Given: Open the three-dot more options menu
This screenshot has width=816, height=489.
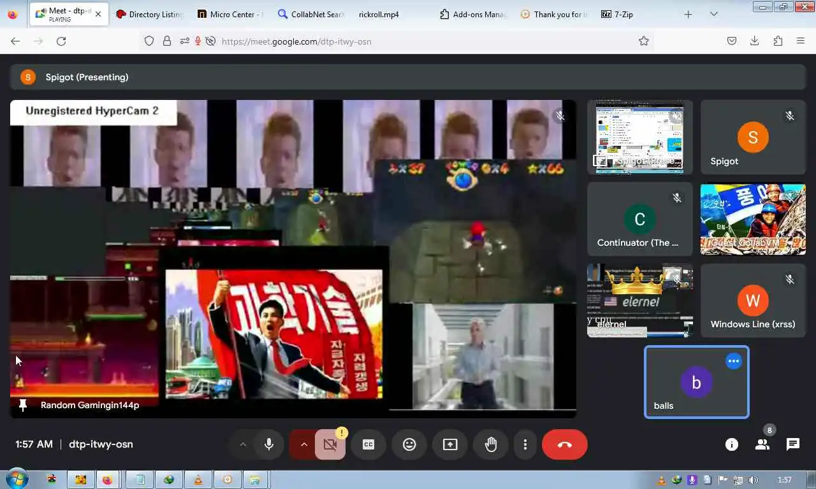Looking at the screenshot, I should coord(525,444).
